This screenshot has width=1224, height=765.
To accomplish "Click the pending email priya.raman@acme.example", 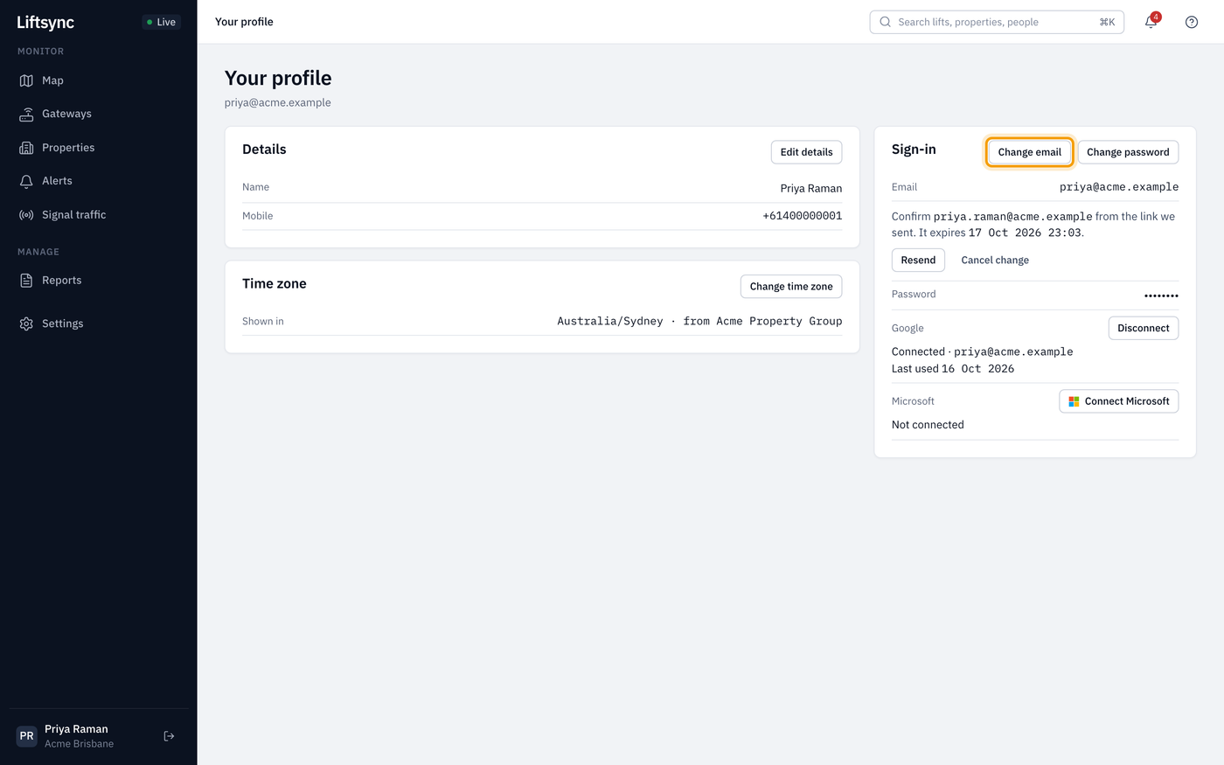I will [1013, 217].
